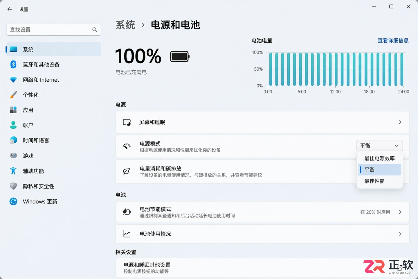Open 时间和语言 settings page

click(53, 140)
